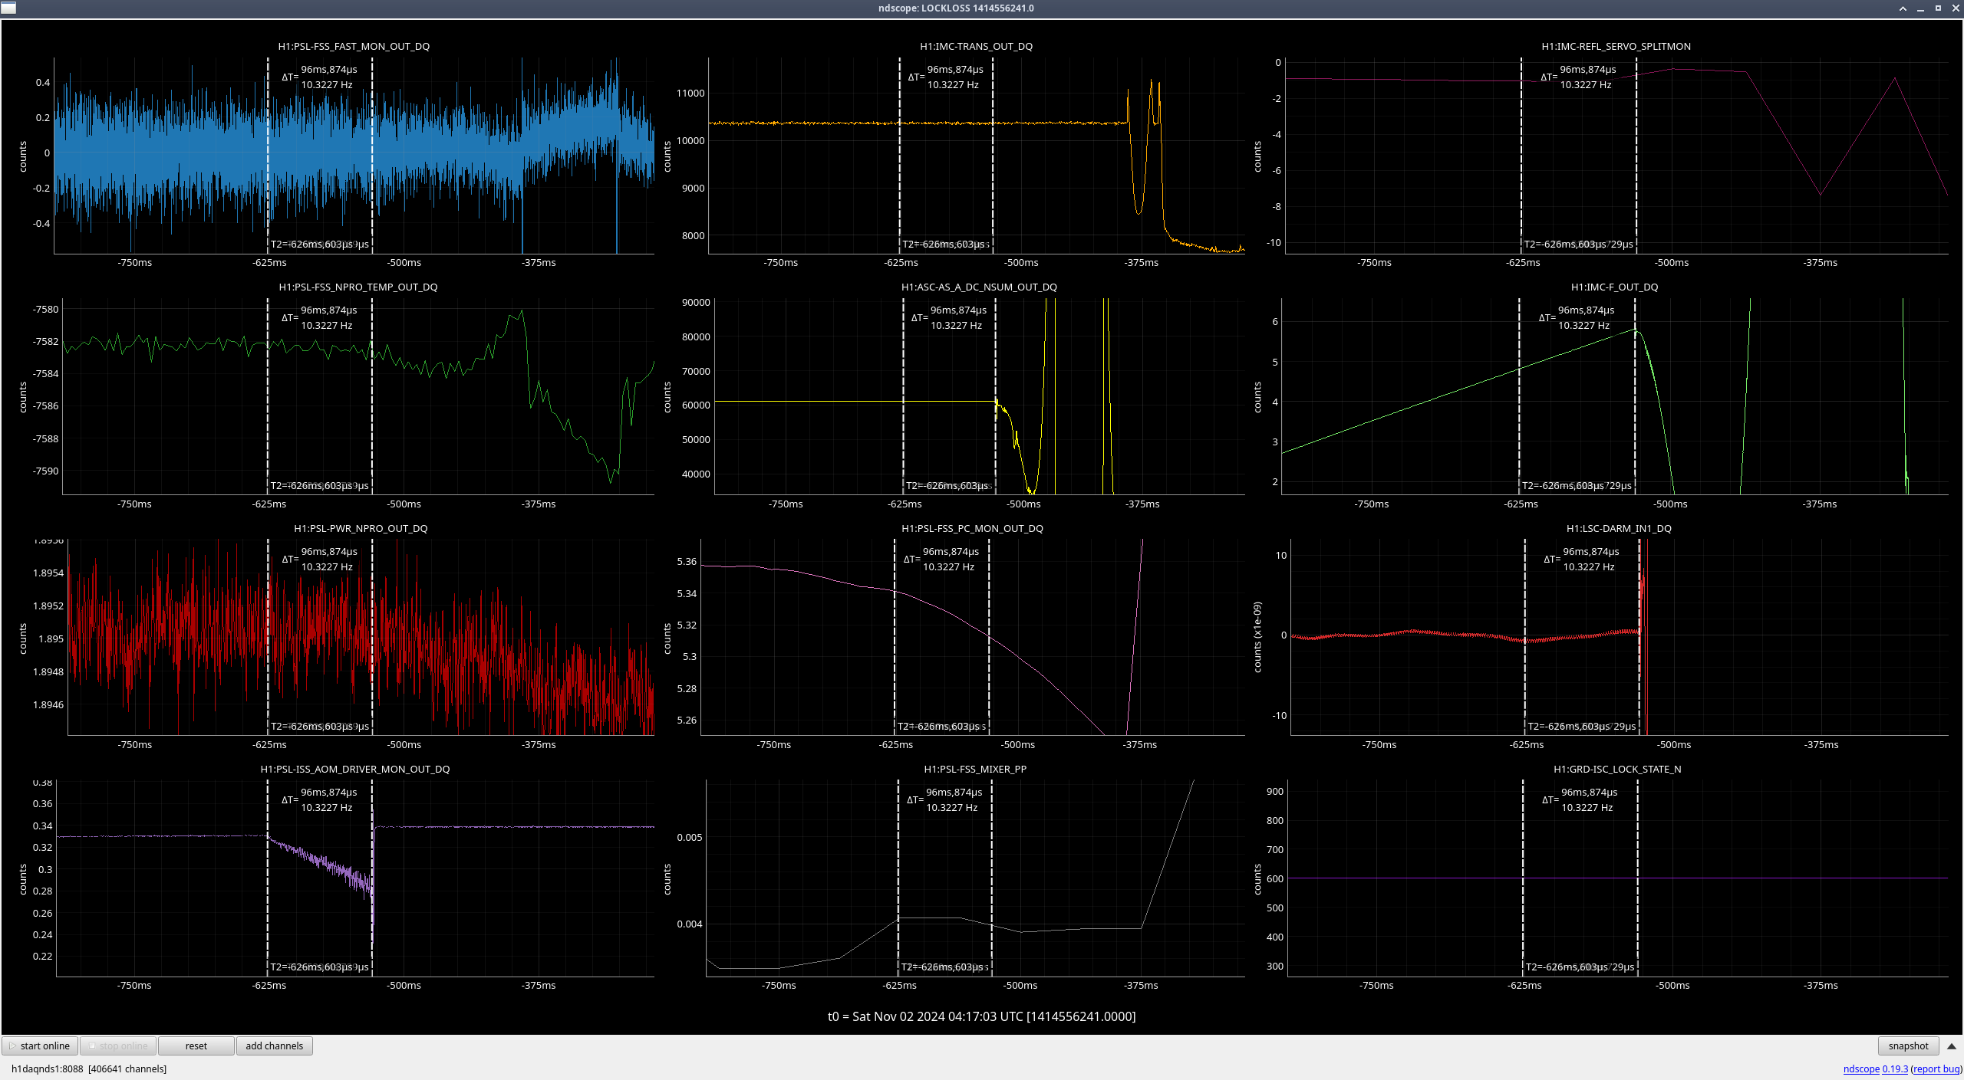Click the 0.34 y-axis tick in the ISS_AOM_DRIVER plot
This screenshot has height=1080, width=1964.
click(x=42, y=826)
